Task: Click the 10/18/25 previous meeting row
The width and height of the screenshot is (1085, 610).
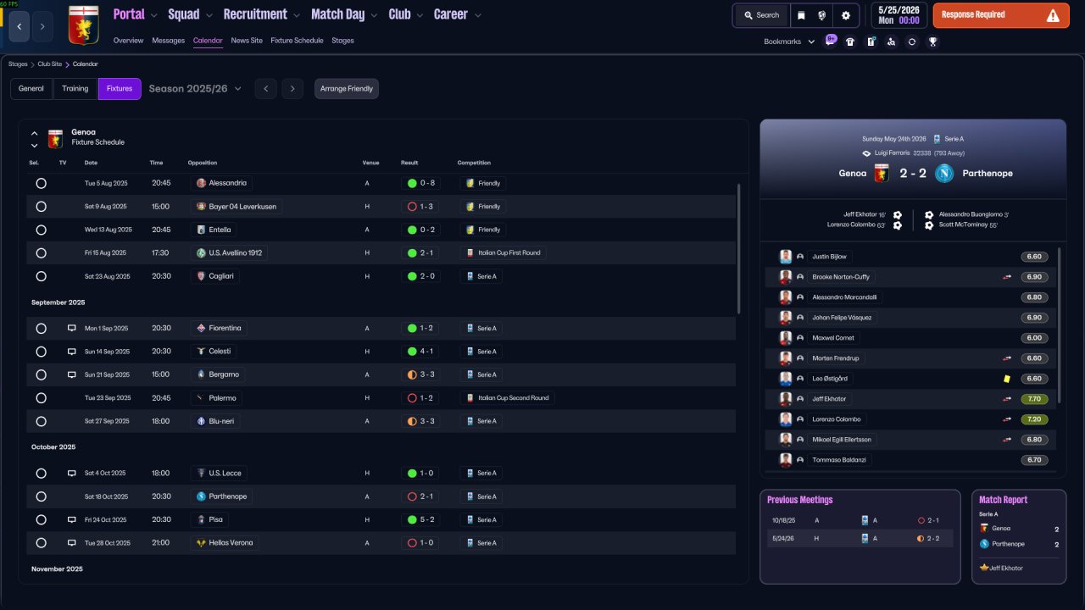Action: (x=860, y=521)
